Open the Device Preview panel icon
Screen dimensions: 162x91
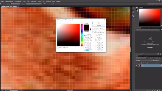(133, 16)
